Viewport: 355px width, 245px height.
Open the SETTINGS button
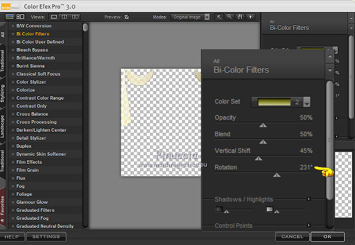[x=46, y=236]
